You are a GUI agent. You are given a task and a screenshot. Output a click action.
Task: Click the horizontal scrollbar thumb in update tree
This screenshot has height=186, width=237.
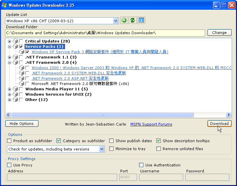(x=103, y=115)
